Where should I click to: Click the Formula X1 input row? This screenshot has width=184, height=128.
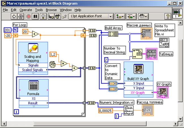click(34, 98)
